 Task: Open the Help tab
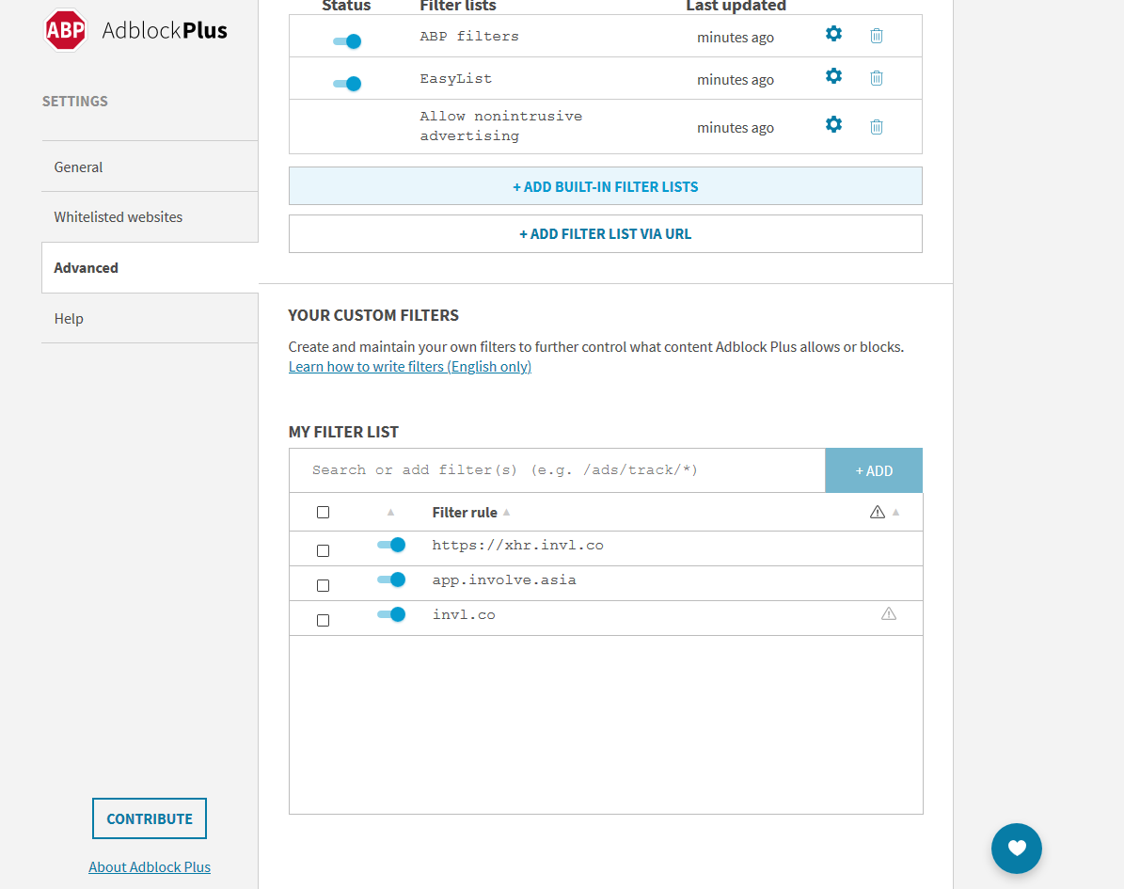pos(150,318)
